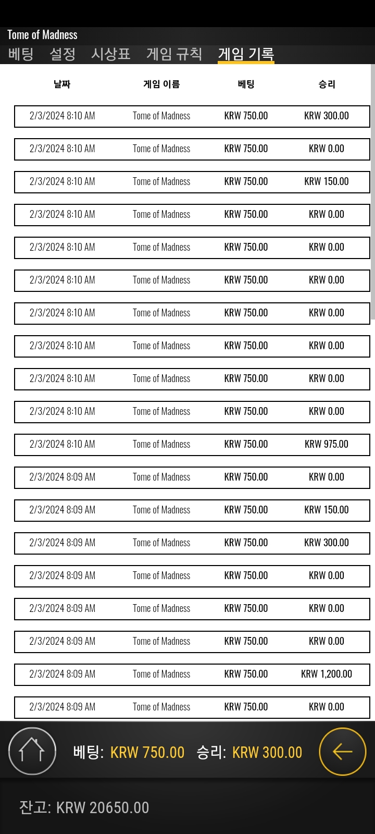Click the 날짜 column header
The image size is (375, 834).
point(62,84)
